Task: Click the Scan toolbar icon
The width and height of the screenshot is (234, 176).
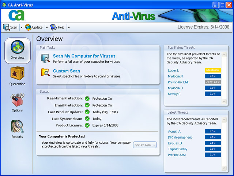Action: point(7,27)
